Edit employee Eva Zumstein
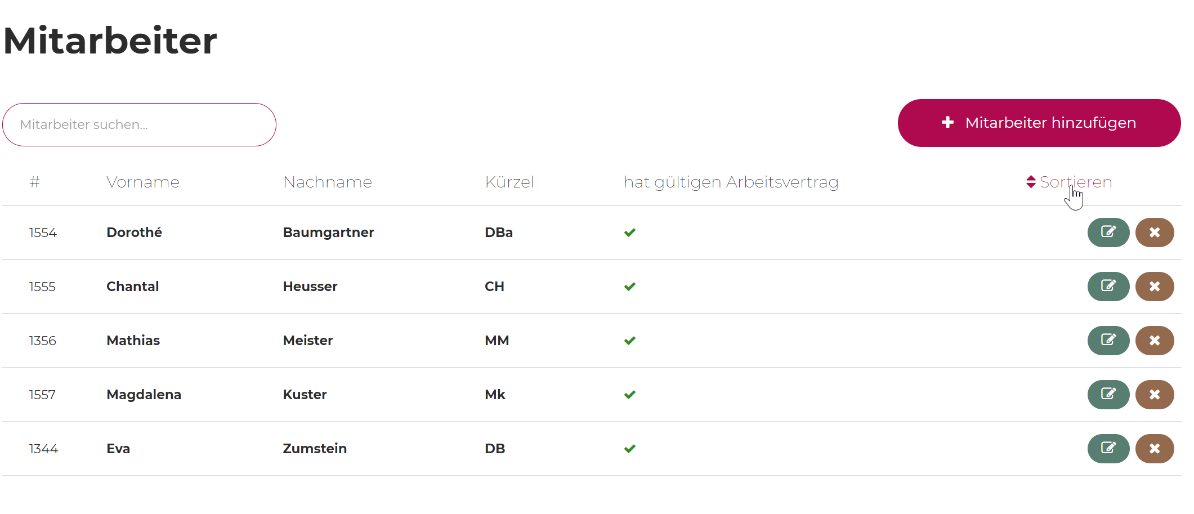The image size is (1194, 514). pos(1108,449)
